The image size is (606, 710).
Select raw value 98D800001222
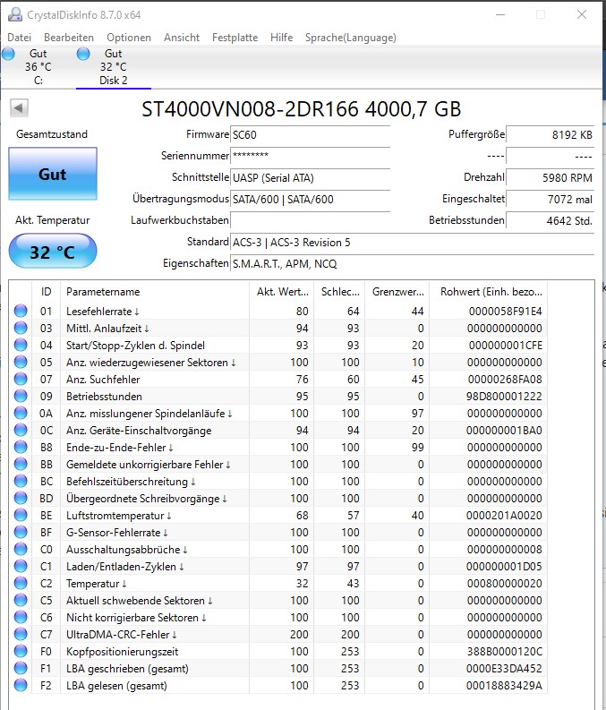click(x=504, y=397)
